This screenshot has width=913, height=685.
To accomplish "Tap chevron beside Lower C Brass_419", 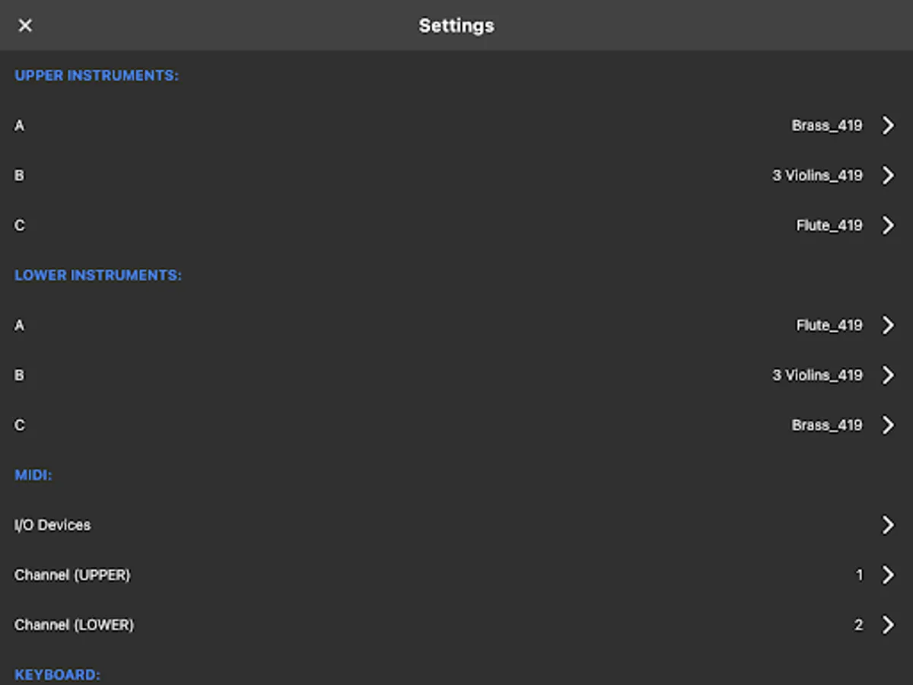I will (x=888, y=425).
